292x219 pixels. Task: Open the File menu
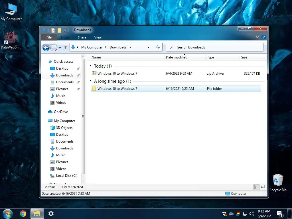[x=49, y=37]
